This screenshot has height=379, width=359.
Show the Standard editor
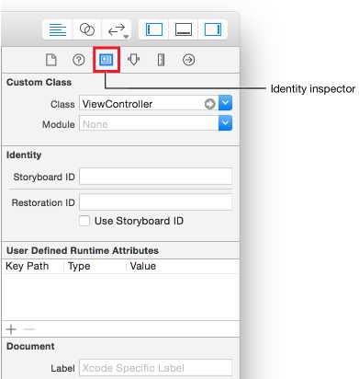click(x=58, y=29)
